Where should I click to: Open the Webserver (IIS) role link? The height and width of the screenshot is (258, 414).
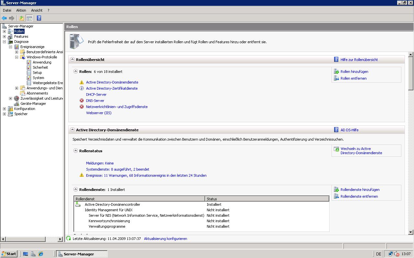99,113
